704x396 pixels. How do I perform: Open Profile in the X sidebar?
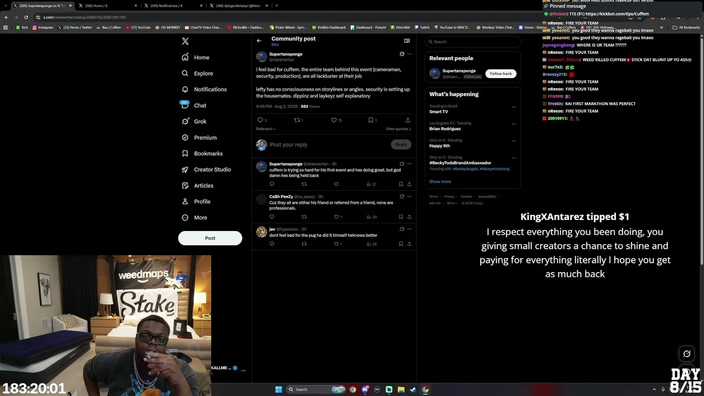click(x=196, y=201)
